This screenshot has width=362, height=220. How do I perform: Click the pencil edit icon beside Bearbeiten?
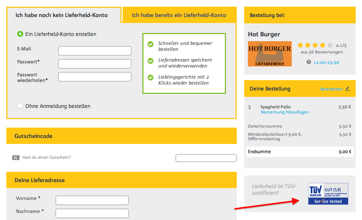coord(348,89)
